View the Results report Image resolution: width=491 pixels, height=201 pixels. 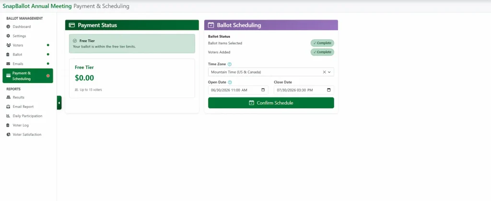tap(28, 97)
